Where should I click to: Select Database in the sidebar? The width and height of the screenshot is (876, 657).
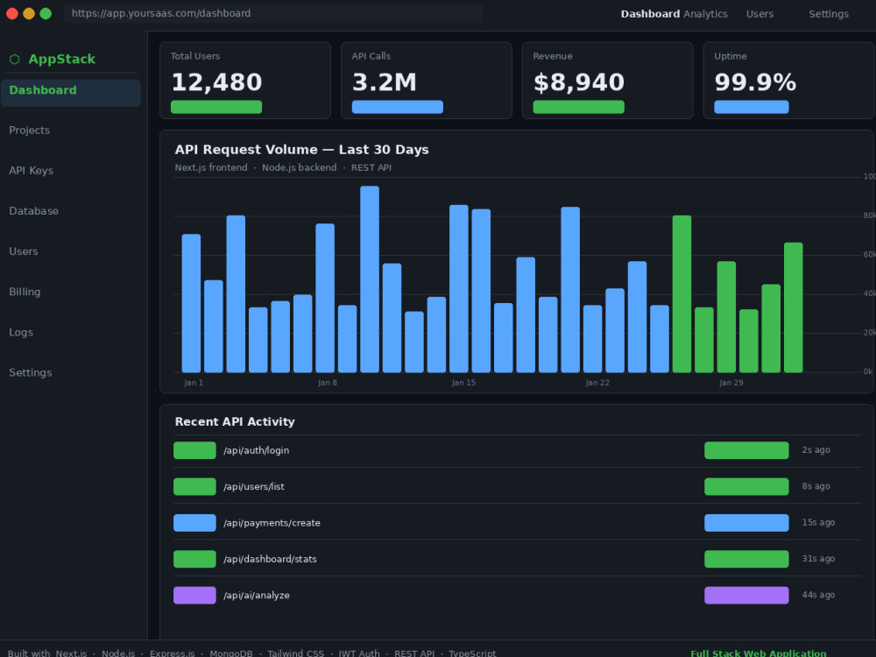33,211
